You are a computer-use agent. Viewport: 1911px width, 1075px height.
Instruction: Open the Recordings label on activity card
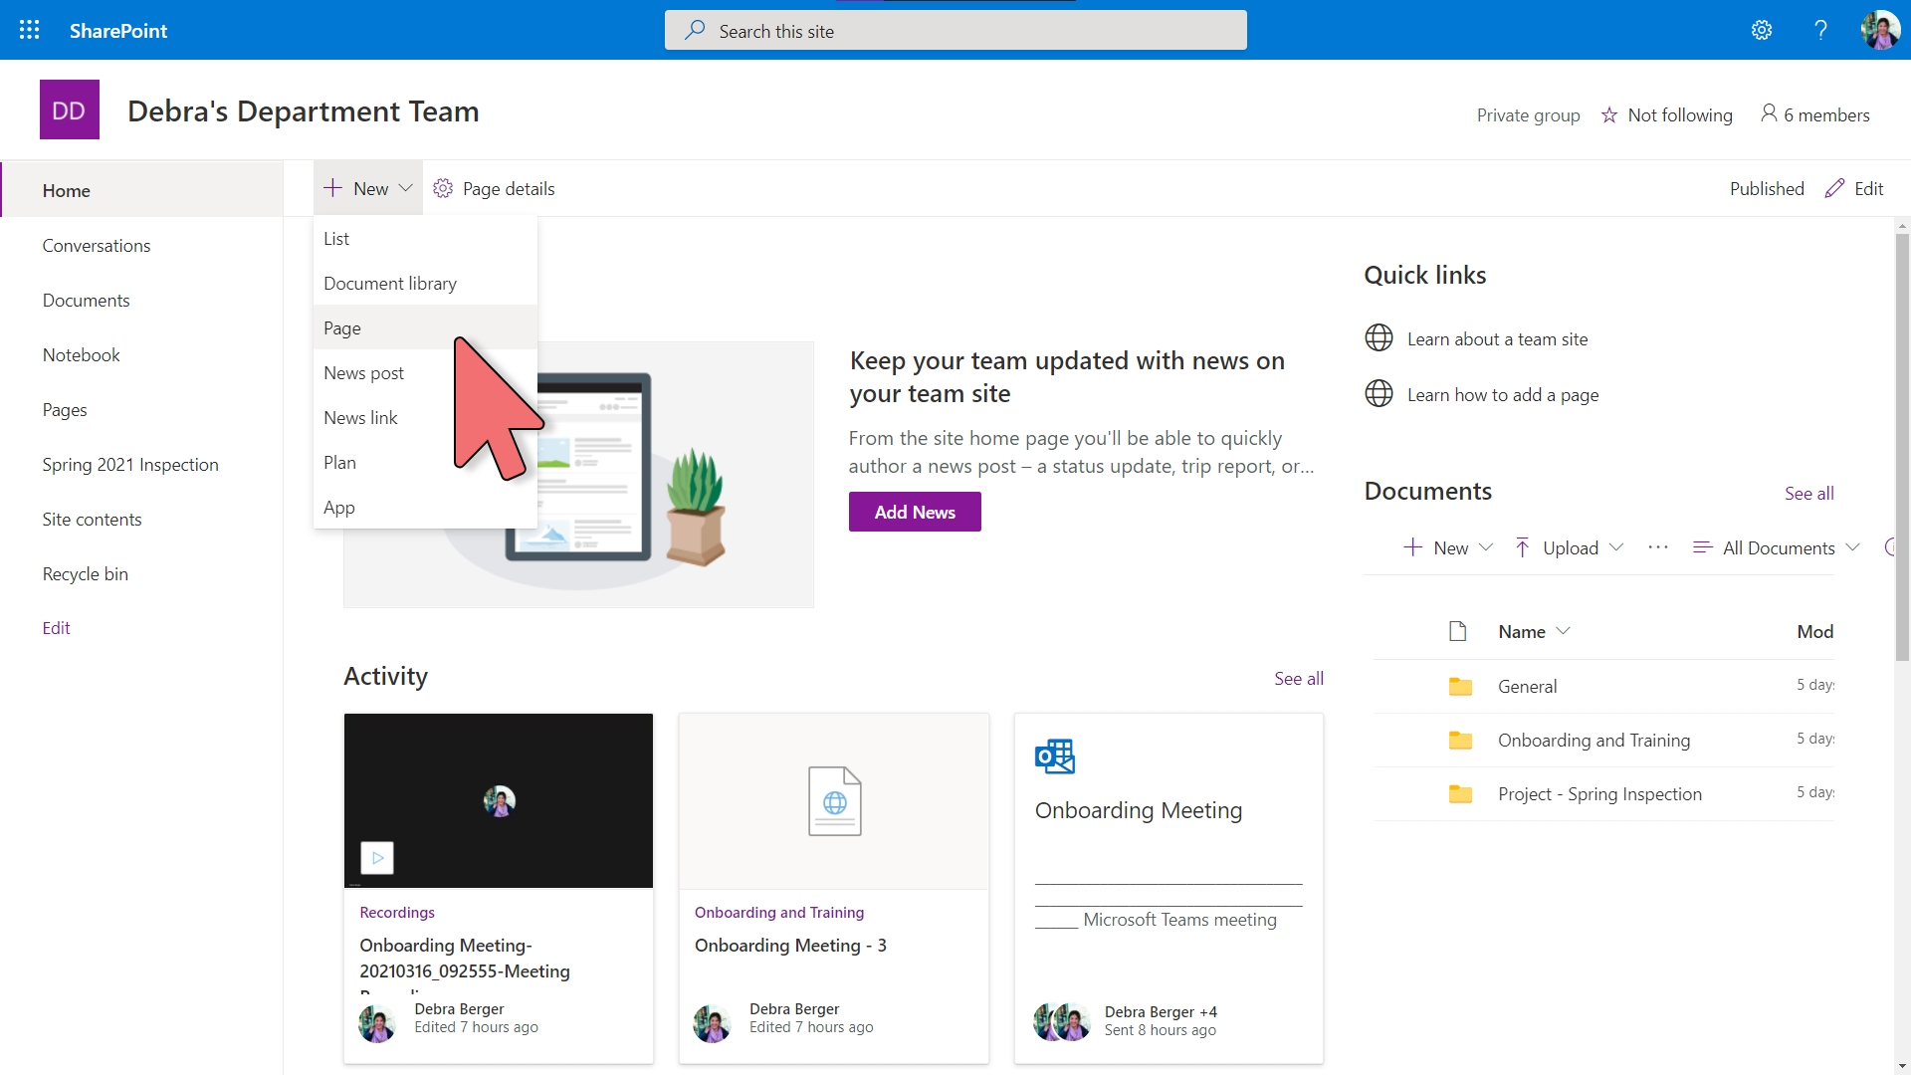pos(397,912)
